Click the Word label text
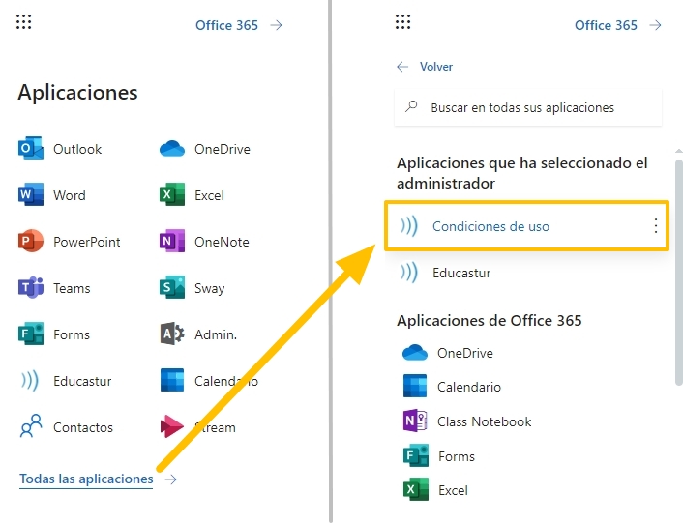The image size is (683, 523). 70,195
